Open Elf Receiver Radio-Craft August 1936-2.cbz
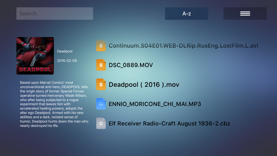 [169, 124]
